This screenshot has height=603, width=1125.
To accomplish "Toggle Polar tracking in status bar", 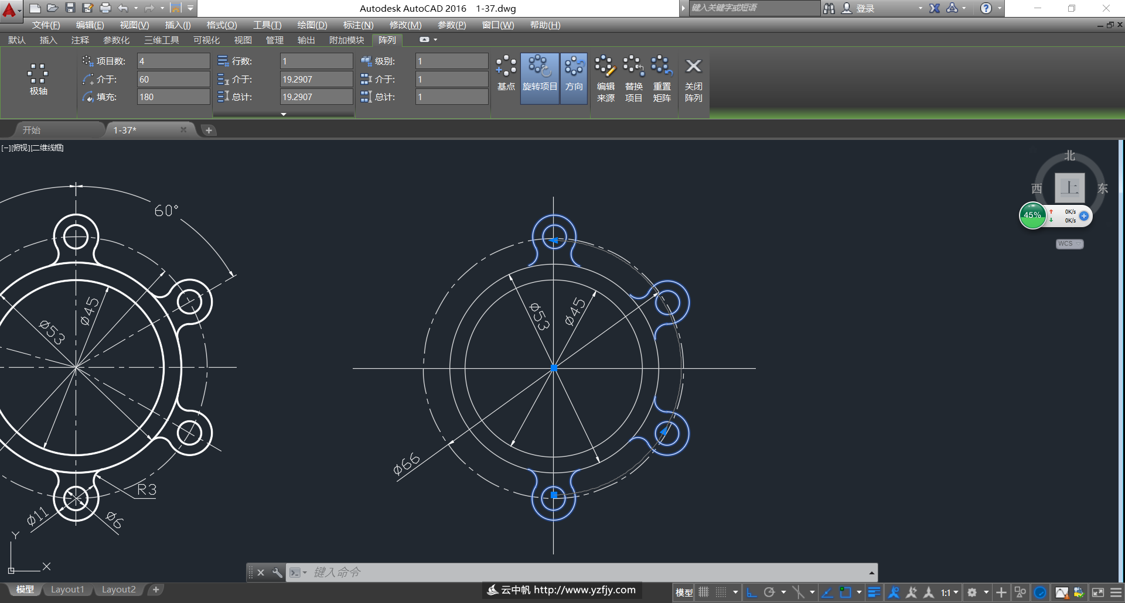I will (769, 592).
